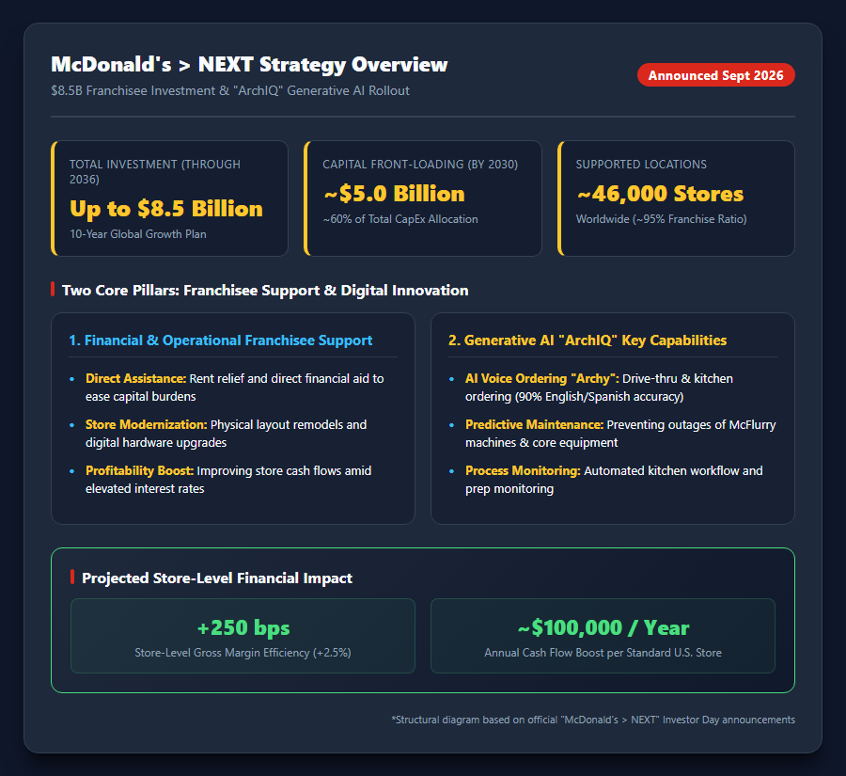846x776 pixels.
Task: Click the "SUPPORTED LOCATIONS" label
Action: (641, 165)
